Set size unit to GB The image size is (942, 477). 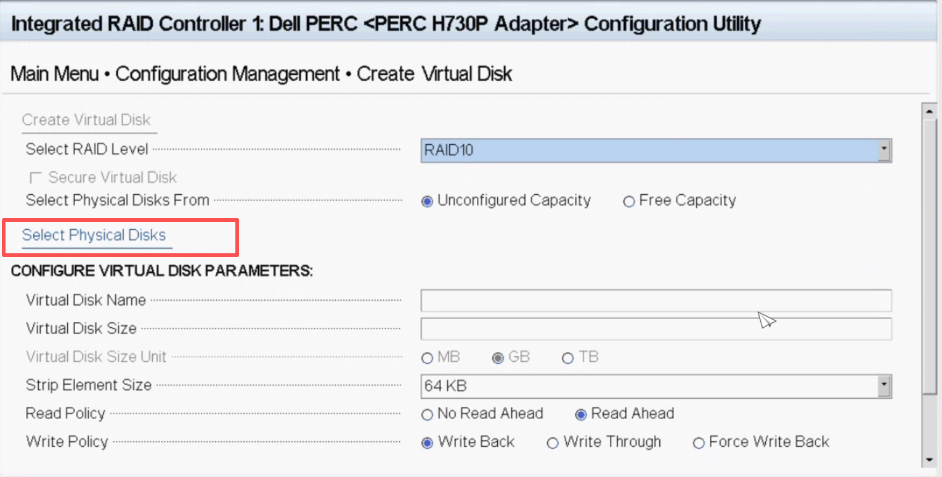(x=498, y=358)
